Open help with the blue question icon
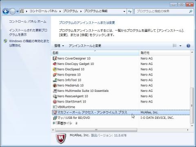 coord(188,46)
